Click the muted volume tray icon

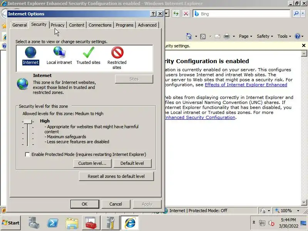(x=271, y=223)
